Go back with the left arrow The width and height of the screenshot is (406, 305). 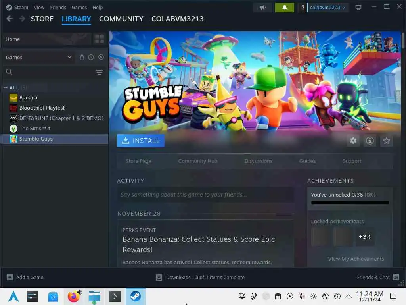click(x=10, y=19)
